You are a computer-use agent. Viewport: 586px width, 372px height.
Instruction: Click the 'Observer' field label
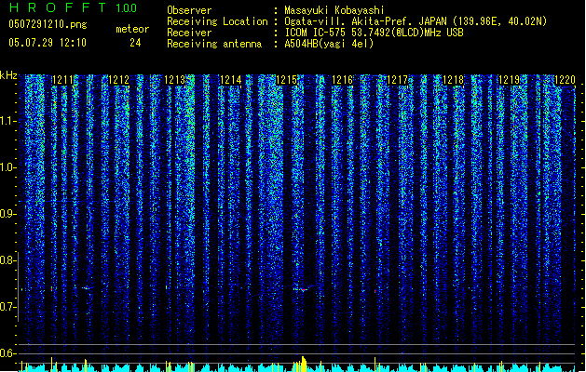(x=189, y=10)
